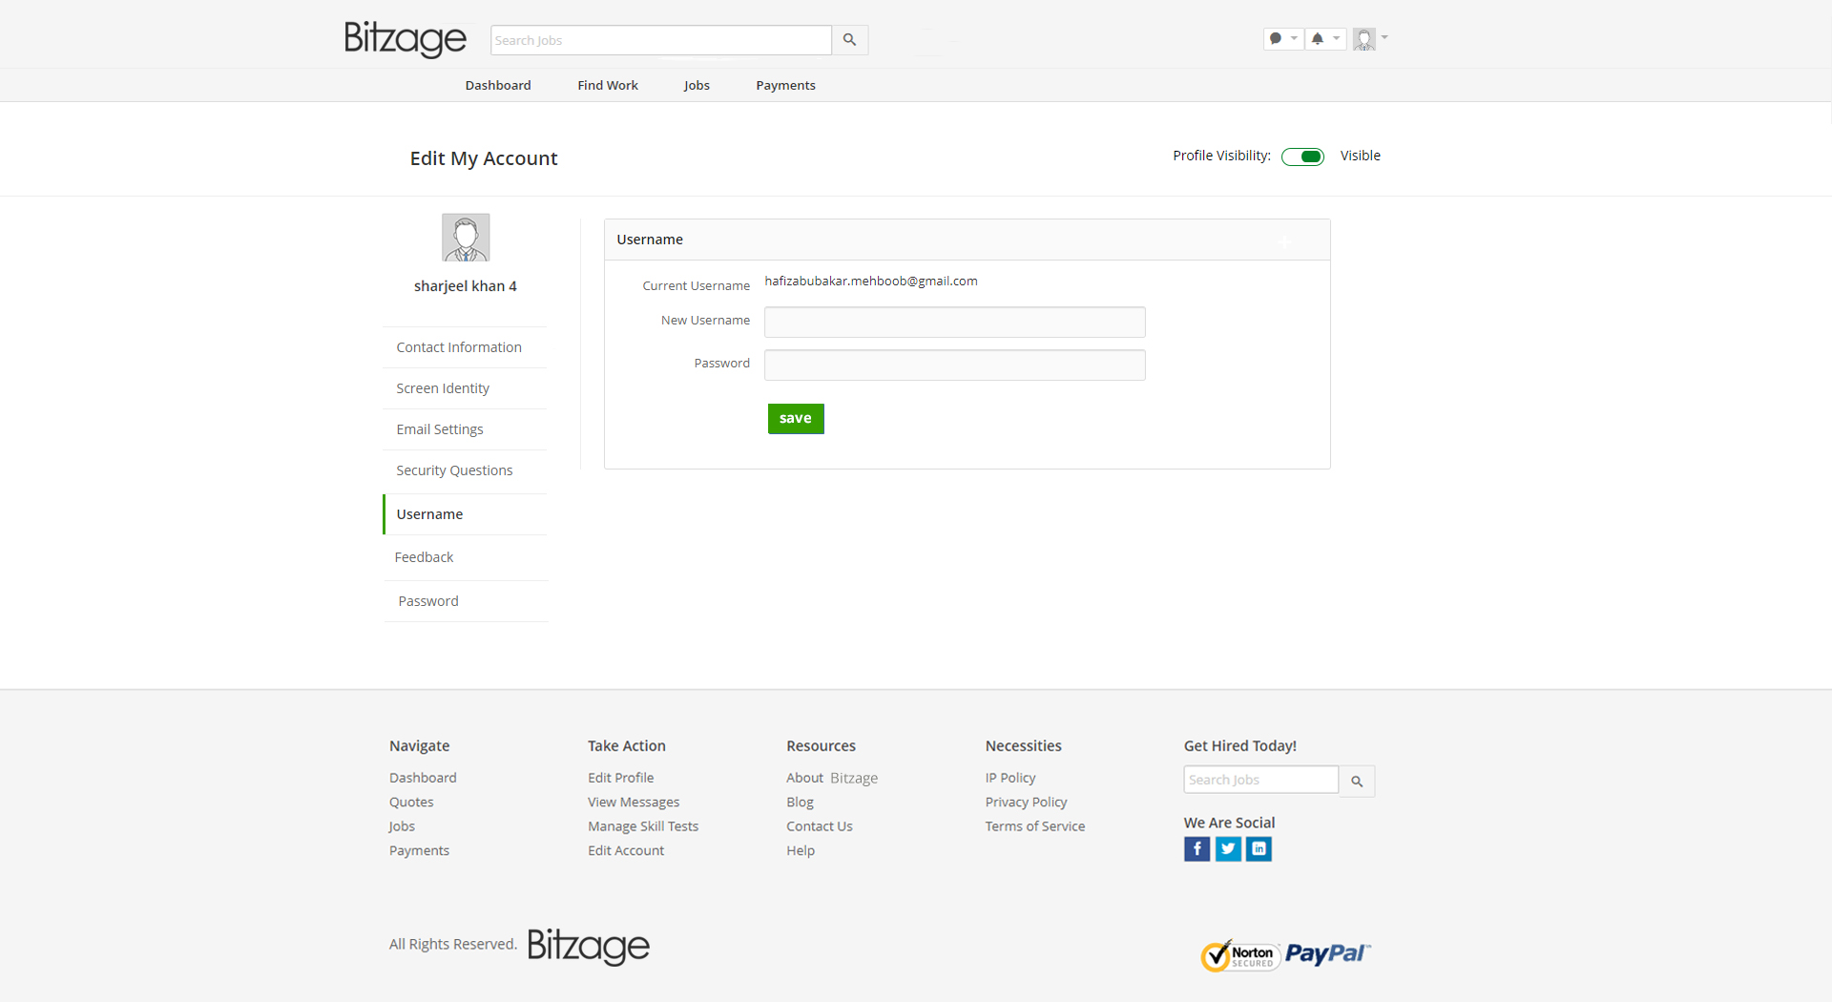Click the New Username input field
This screenshot has width=1832, height=1002.
pyautogui.click(x=954, y=323)
